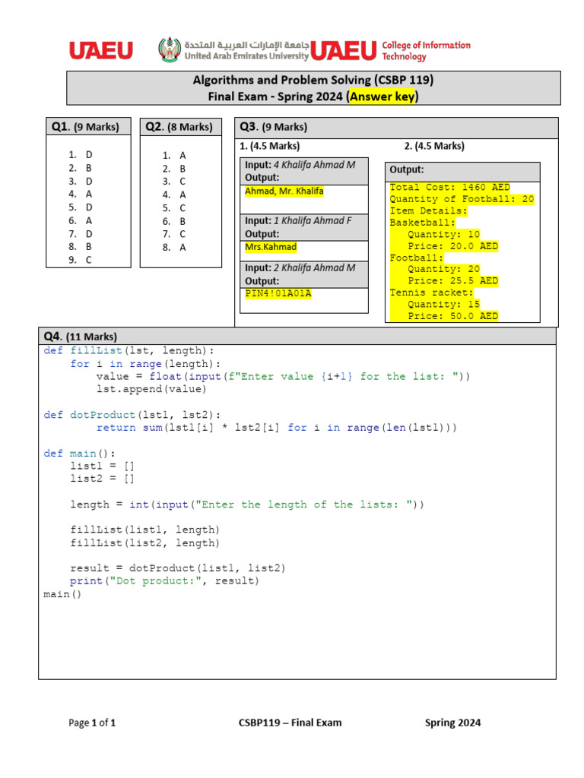Image resolution: width=584 pixels, height=778 pixels.
Task: Click the lst.append(value) line
Action: (151, 389)
